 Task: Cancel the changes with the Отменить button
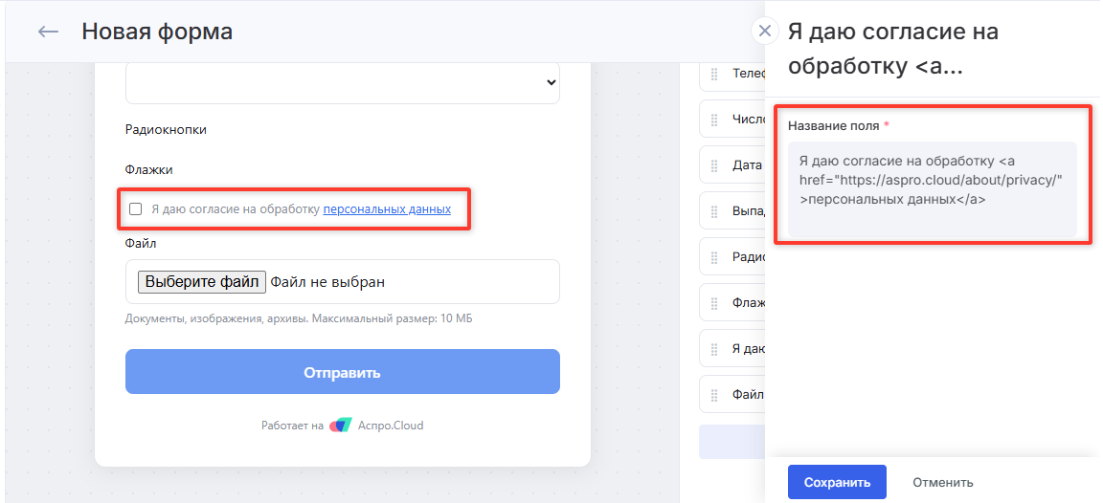coord(942,483)
